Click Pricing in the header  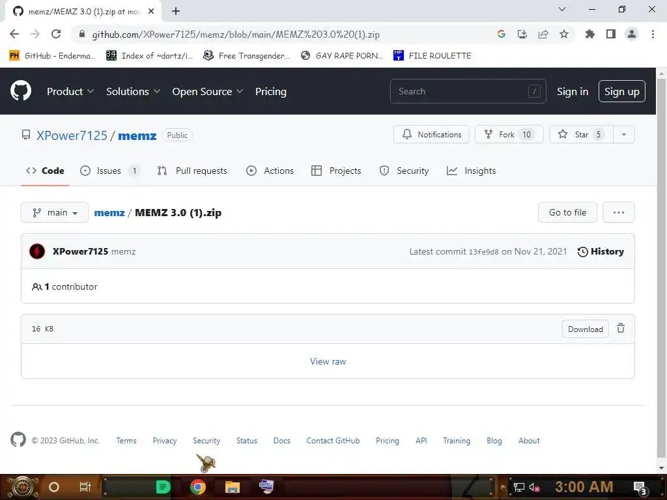point(271,91)
